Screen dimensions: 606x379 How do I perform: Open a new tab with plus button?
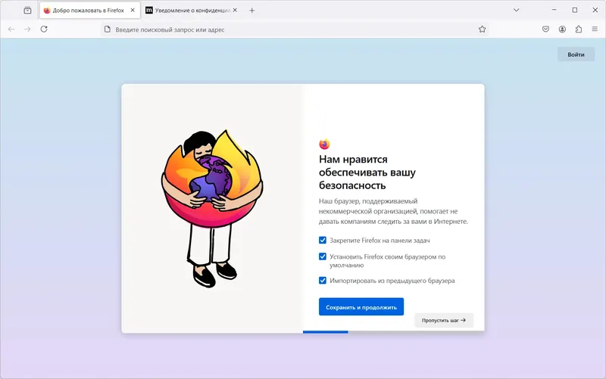point(252,11)
